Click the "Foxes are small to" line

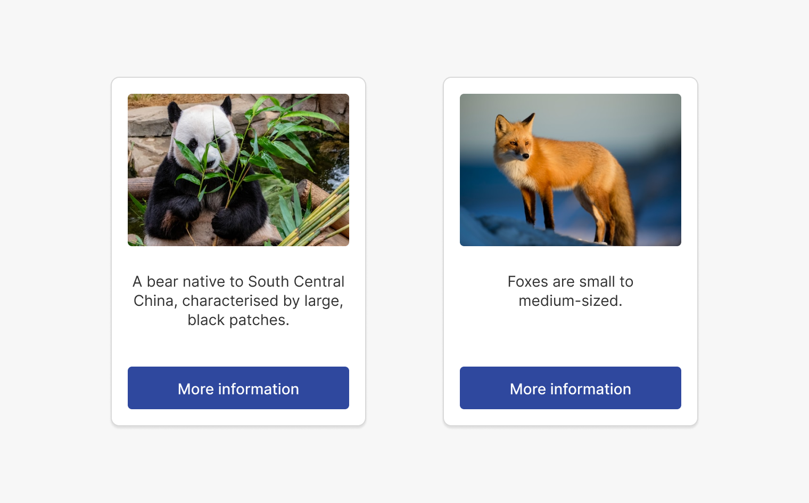pyautogui.click(x=571, y=281)
